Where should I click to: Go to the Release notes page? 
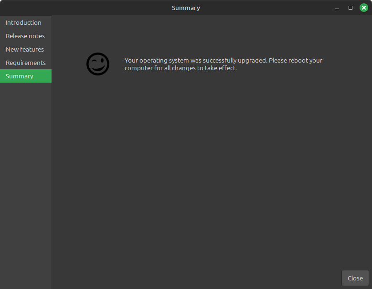coord(25,36)
